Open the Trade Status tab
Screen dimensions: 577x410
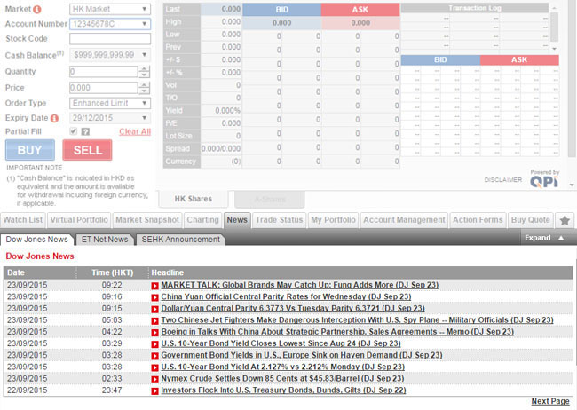click(280, 220)
